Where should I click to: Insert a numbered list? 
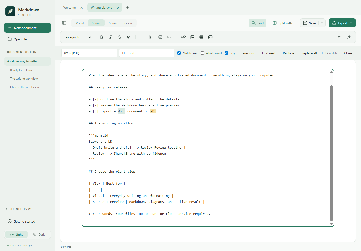point(151,37)
